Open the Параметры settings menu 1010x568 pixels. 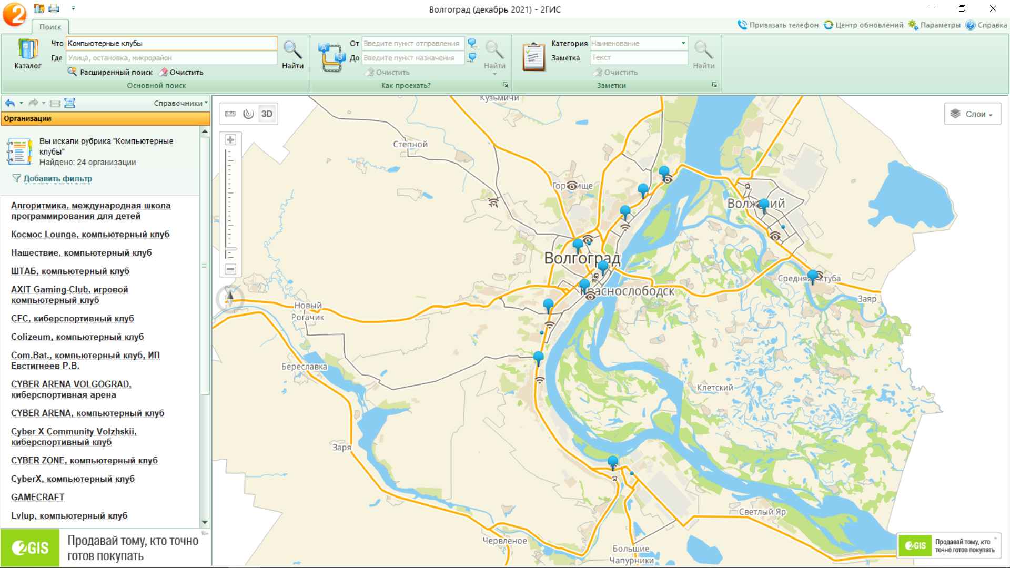(x=934, y=25)
